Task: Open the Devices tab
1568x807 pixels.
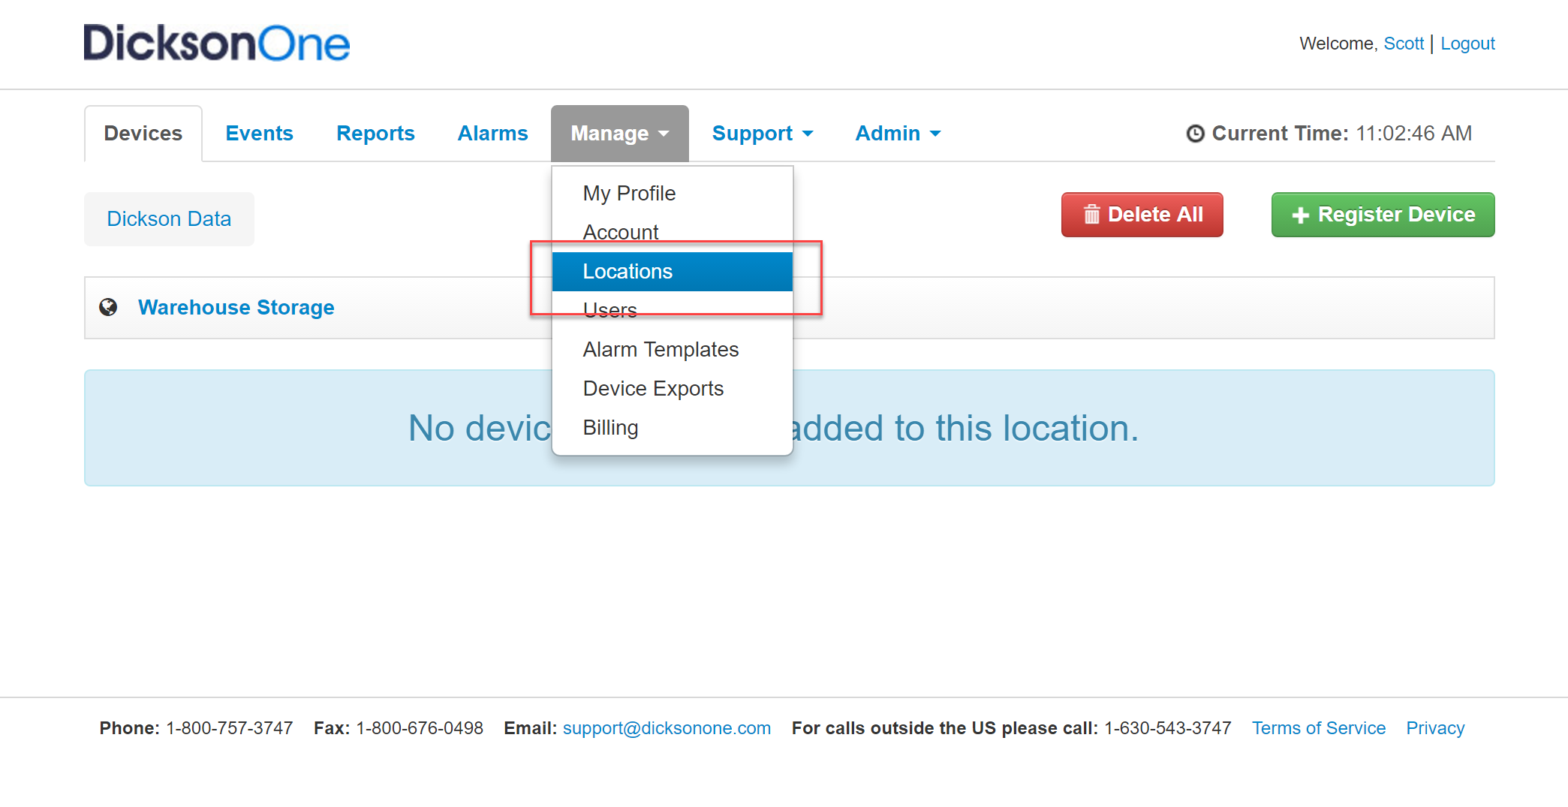Action: 143,134
